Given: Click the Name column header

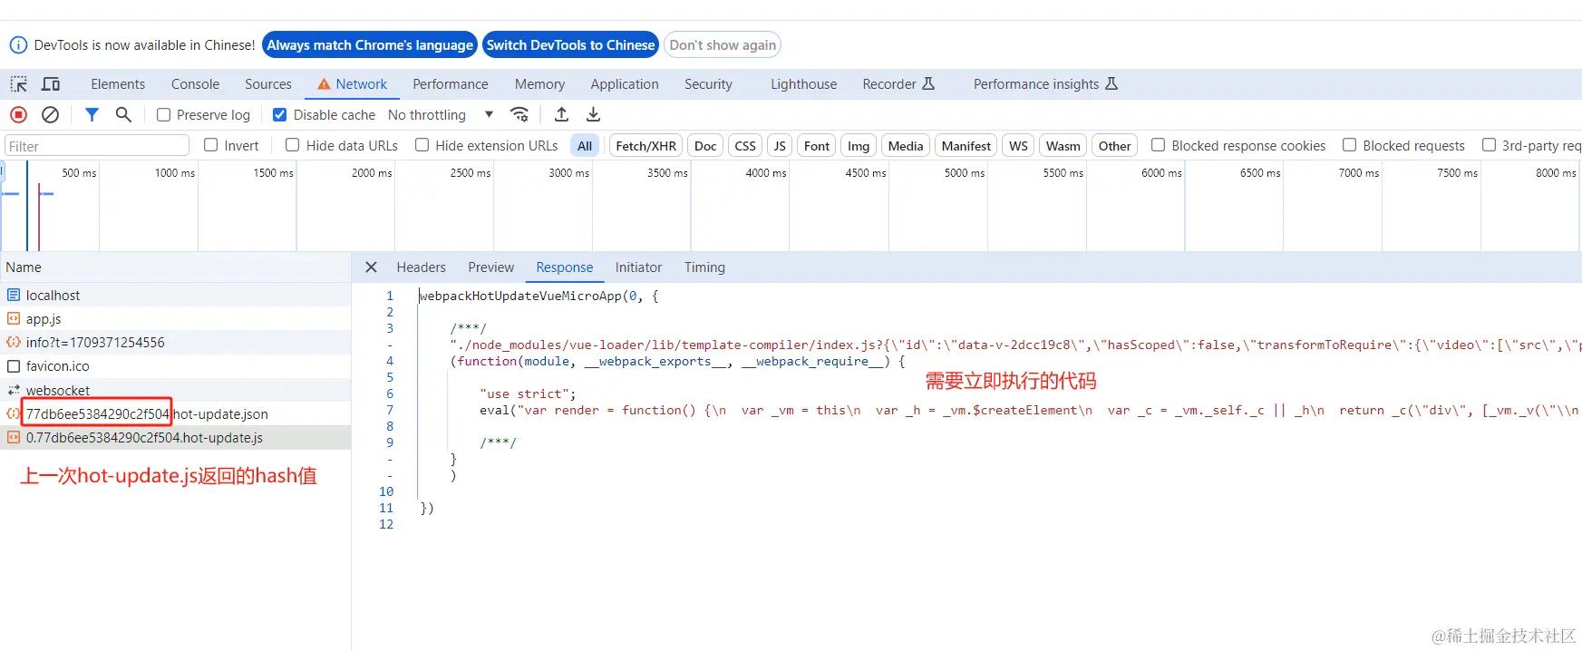Looking at the screenshot, I should point(175,267).
